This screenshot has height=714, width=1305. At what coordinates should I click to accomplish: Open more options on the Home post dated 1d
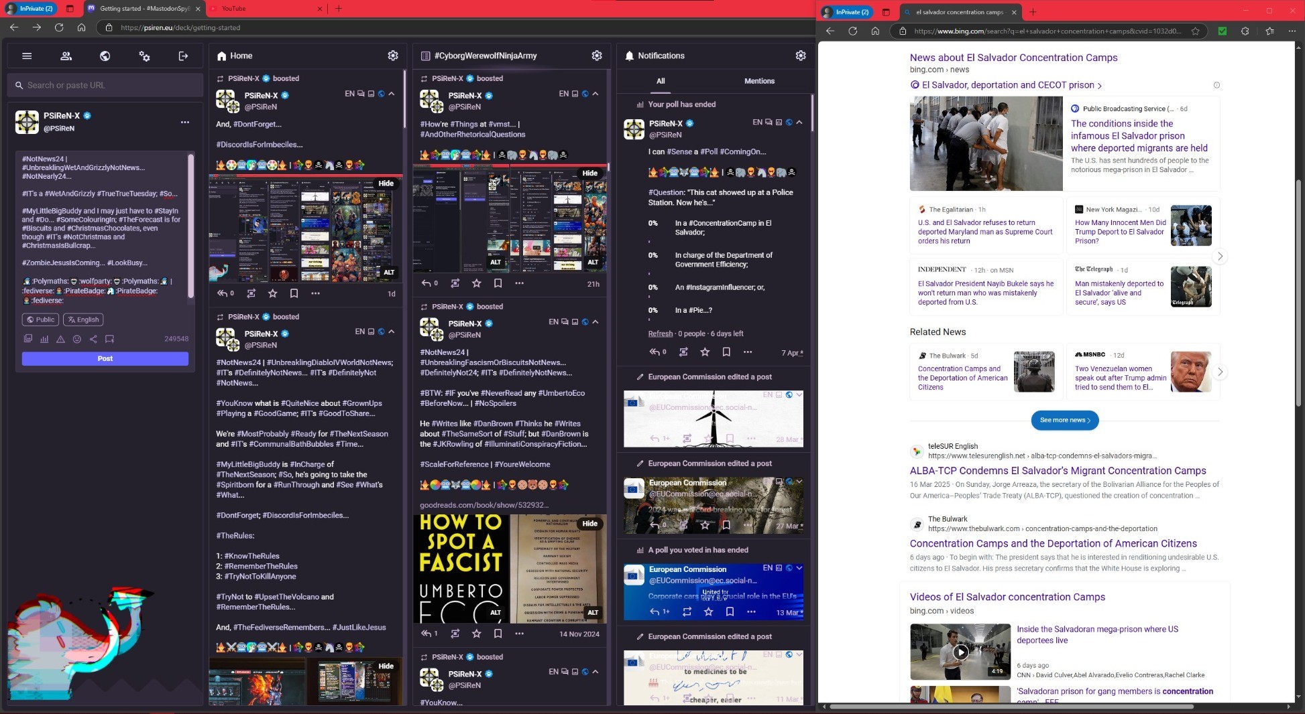[315, 293]
